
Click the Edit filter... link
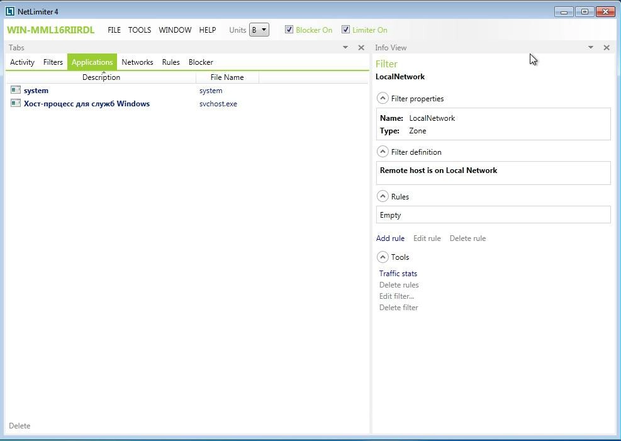pyautogui.click(x=396, y=296)
